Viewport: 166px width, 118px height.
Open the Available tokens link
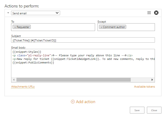click(x=144, y=87)
